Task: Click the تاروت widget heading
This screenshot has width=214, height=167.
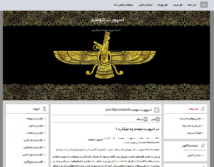Action: (36, 109)
